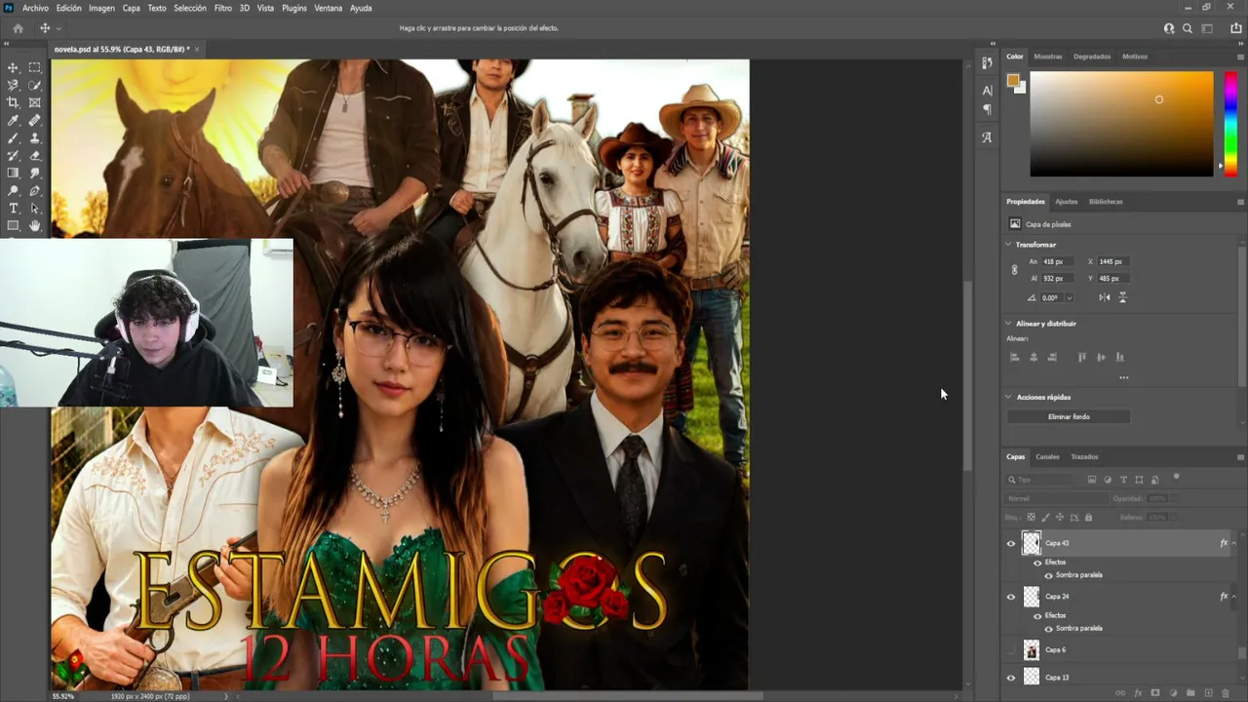1248x702 pixels.
Task: Open the Search icon in the options bar
Action: [x=1188, y=28]
